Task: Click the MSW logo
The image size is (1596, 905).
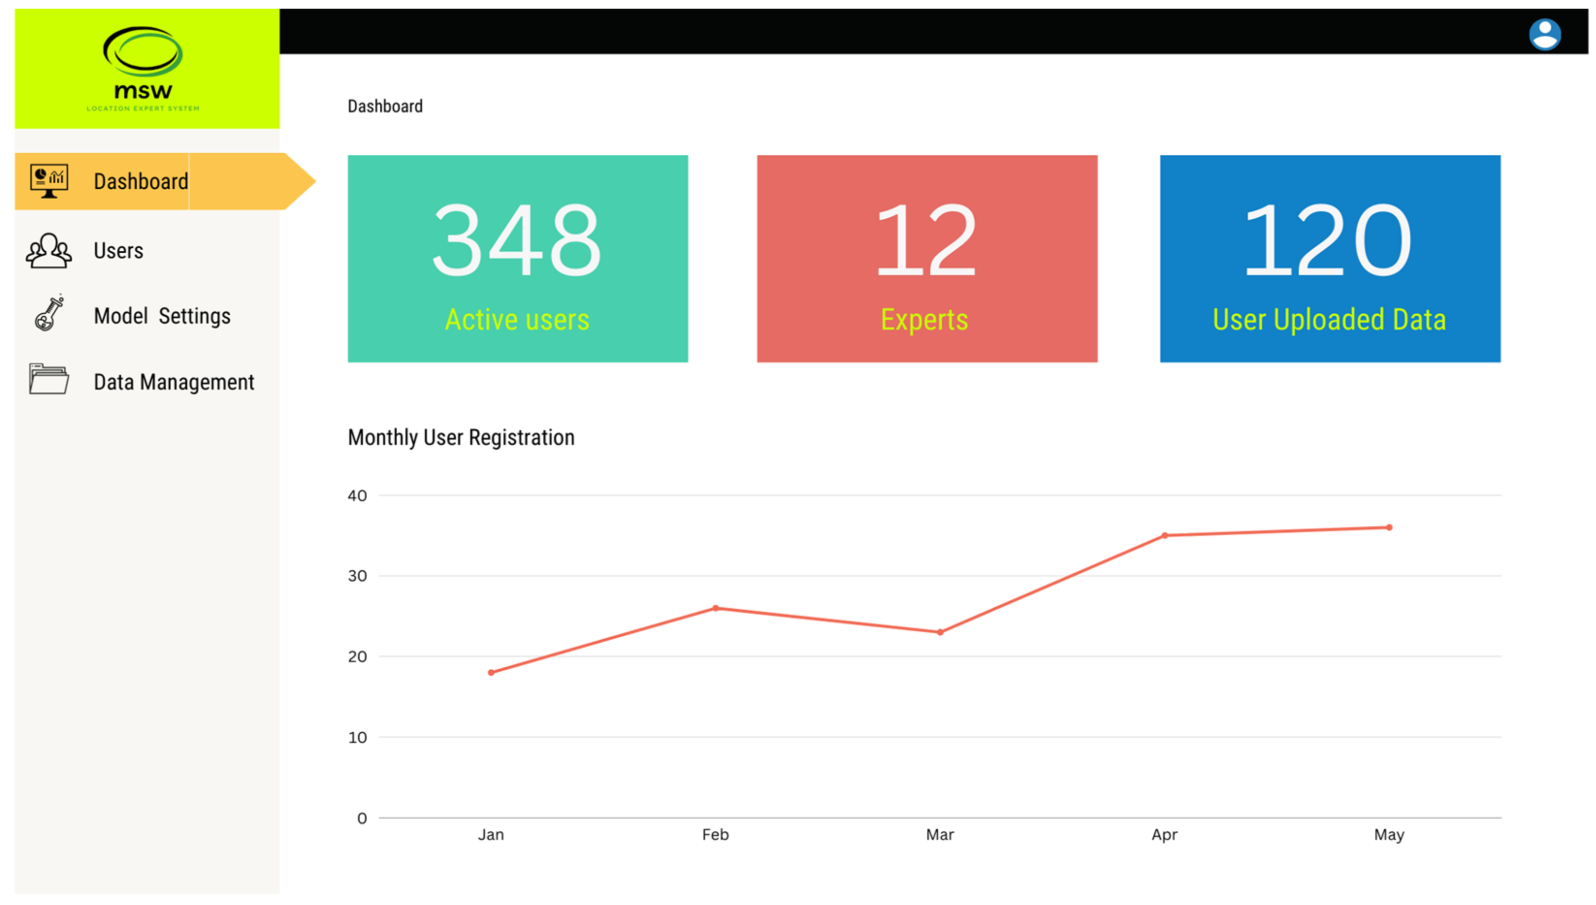Action: tap(143, 68)
